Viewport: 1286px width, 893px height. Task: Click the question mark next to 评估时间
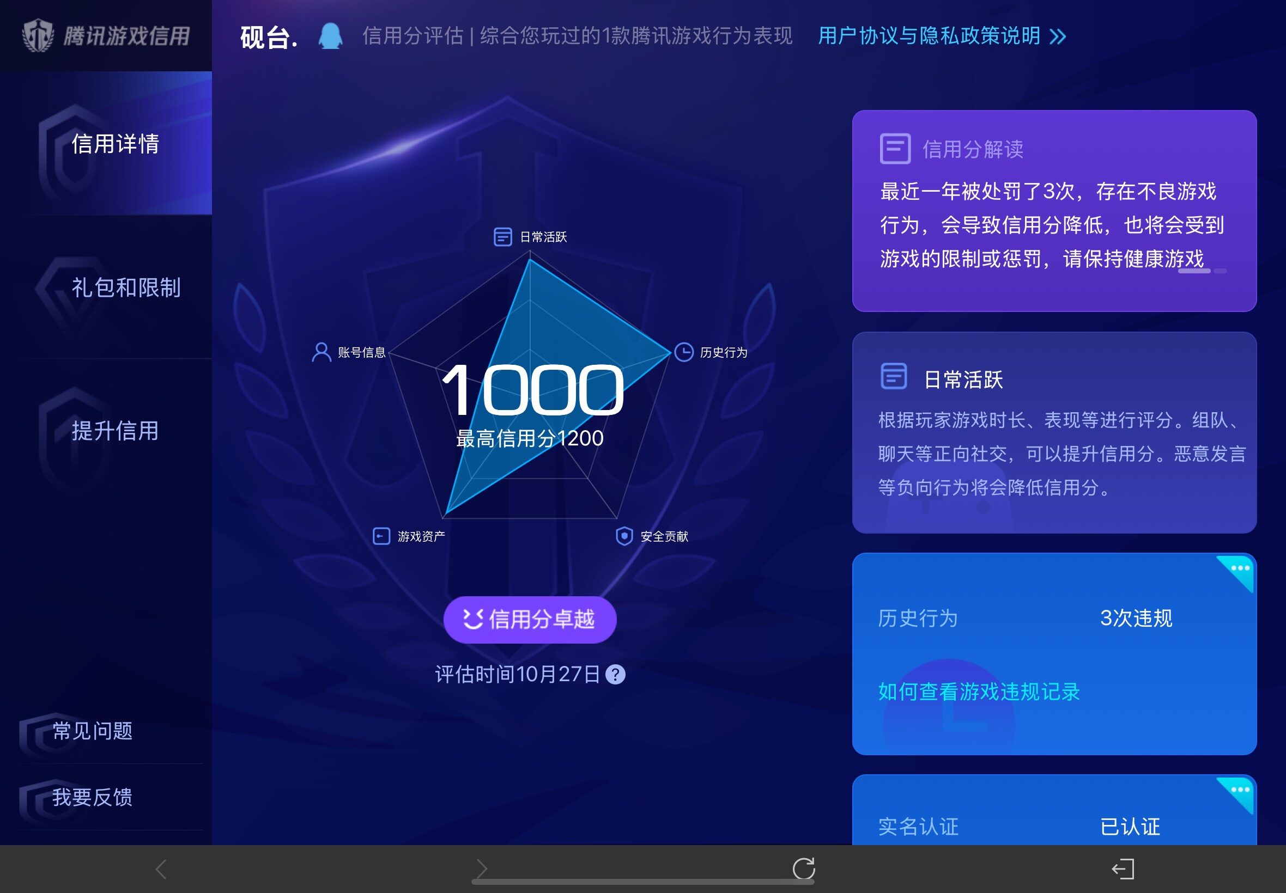(615, 674)
